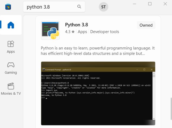
Task: Maximize the Microsoft Store window
Action: pyautogui.click(x=150, y=4)
